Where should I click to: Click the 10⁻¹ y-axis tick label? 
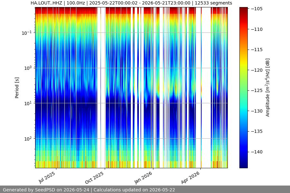pos(26,33)
